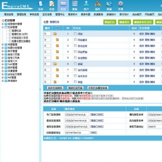Screen dimensions: 162x162
Task: Click the /d/js/js/hotnews.js address field
Action: pos(77,115)
